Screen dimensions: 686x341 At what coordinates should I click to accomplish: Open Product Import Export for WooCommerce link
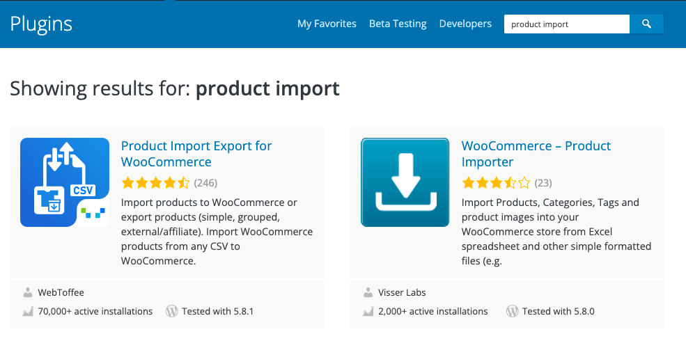pos(196,154)
